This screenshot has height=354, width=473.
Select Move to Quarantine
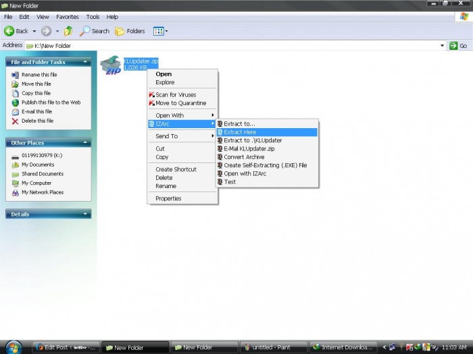point(182,103)
